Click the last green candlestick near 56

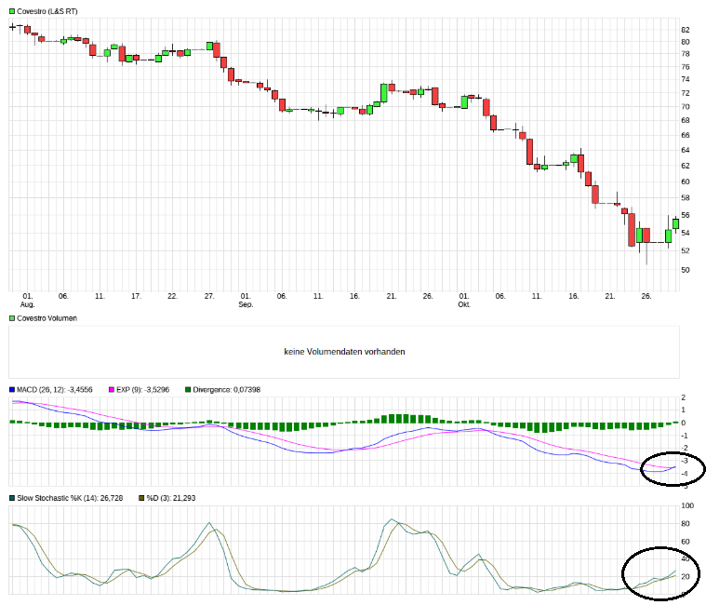[676, 224]
